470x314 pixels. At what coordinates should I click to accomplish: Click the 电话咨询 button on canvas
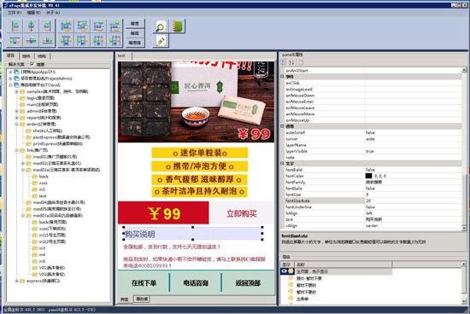tap(196, 283)
